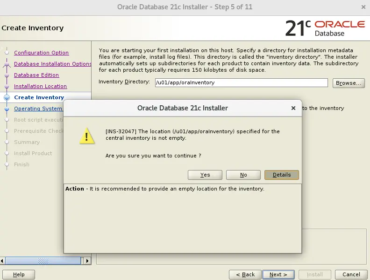Click the Installation Location step bullet icon
370x280 pixels.
pos(7,86)
